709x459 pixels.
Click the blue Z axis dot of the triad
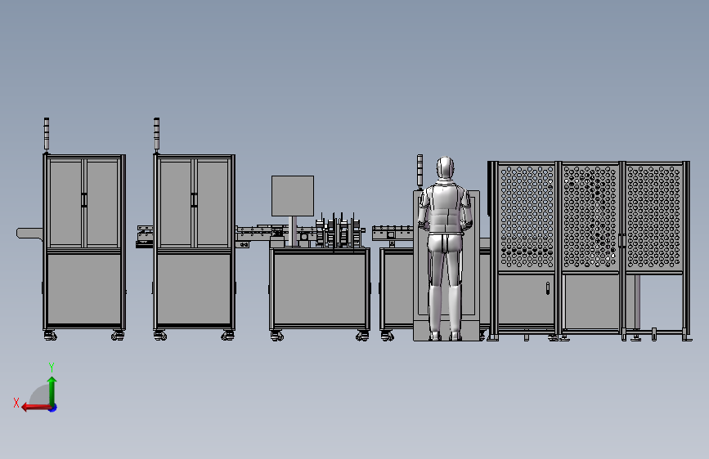point(53,408)
